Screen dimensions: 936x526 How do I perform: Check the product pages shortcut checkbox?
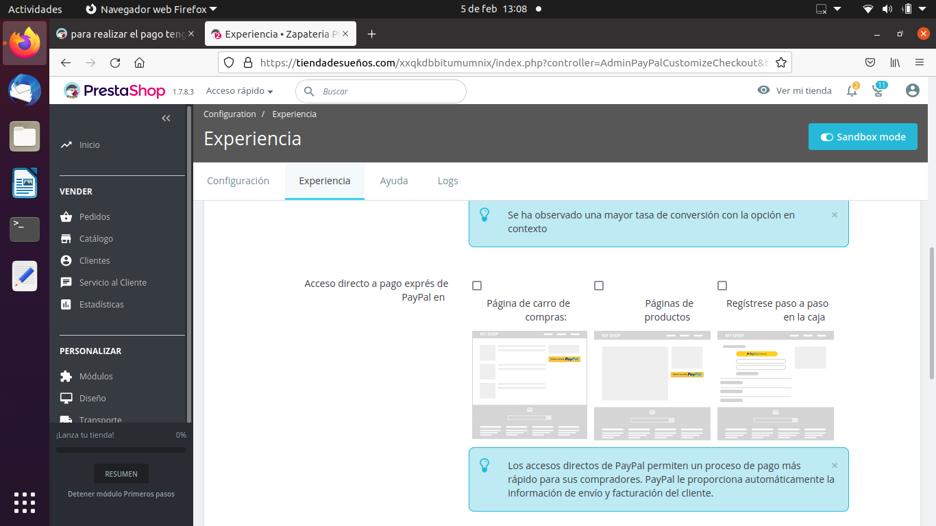(599, 286)
